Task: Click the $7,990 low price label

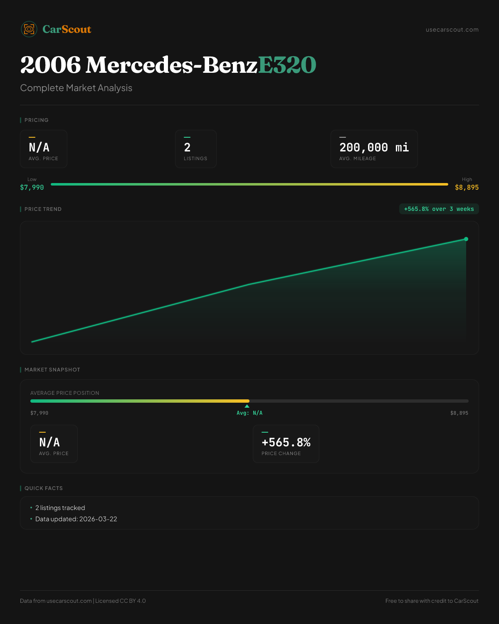Action: coord(32,188)
